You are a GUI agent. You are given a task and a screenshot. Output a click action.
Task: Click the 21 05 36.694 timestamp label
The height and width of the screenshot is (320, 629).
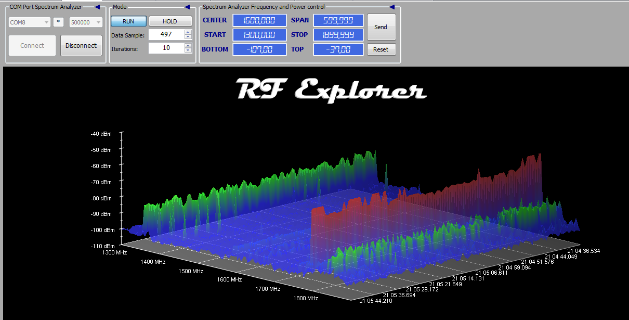point(400,295)
